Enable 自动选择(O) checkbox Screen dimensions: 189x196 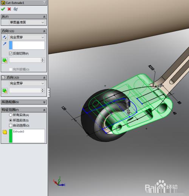coord(11,125)
